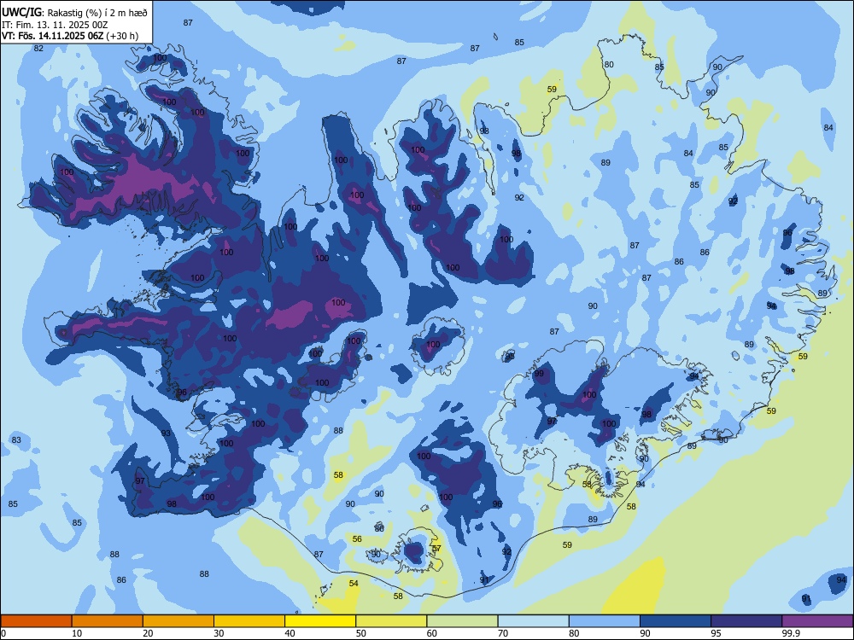Click the legend tick label '99.9'
Screen dimensions: 854x640
coord(790,633)
